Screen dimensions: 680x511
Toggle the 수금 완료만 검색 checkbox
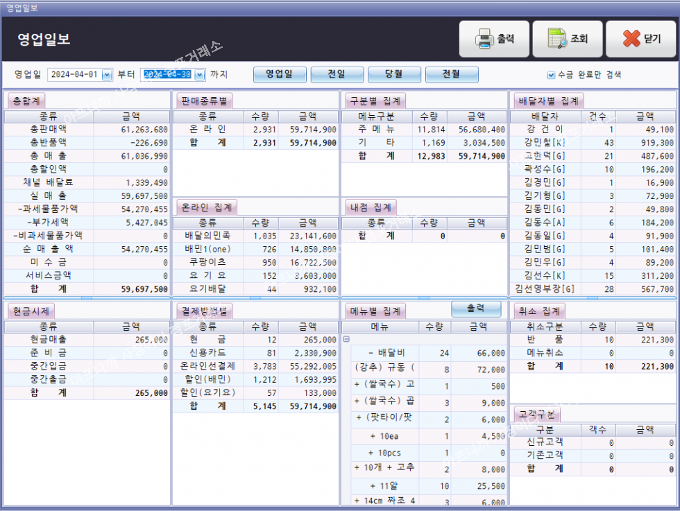(x=552, y=75)
